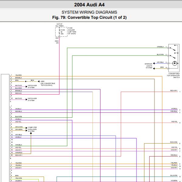Image resolution: width=182 pixels, height=182 pixels.
Task: Click the 'COMPUTER DATA LINES SYSTEM' label
Action: coord(32,129)
